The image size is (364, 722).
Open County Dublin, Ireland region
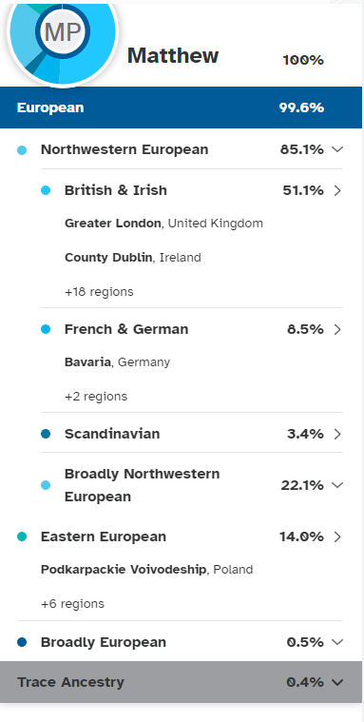(133, 258)
